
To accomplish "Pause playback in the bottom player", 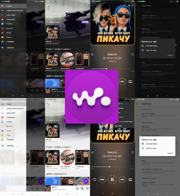I will (x=112, y=179).
